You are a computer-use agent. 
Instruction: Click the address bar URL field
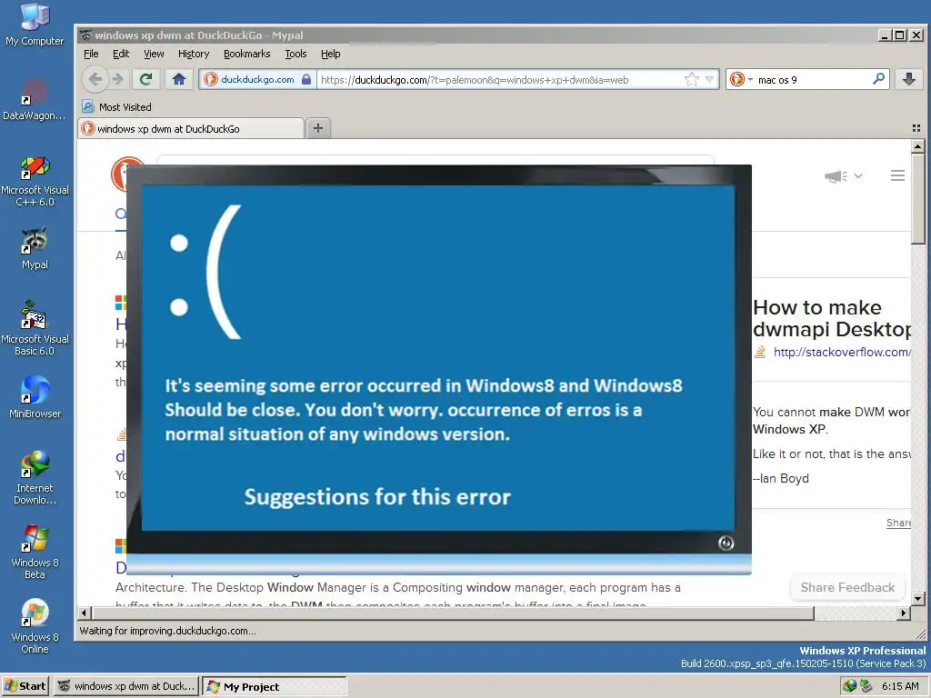pos(501,80)
